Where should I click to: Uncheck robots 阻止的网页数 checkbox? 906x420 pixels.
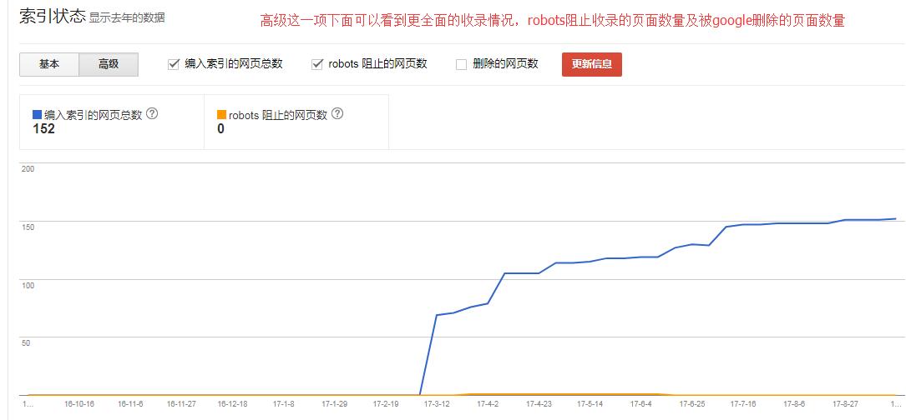tap(316, 64)
